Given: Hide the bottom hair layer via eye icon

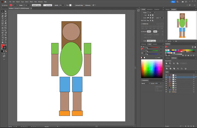Looking at the screenshot, I should pos(166,92).
